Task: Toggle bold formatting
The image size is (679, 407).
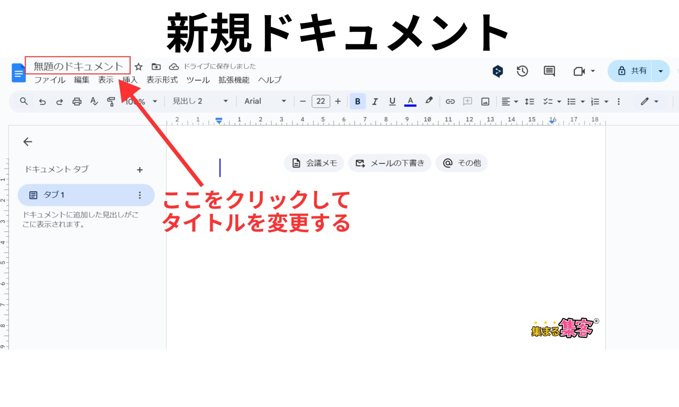Action: tap(357, 101)
